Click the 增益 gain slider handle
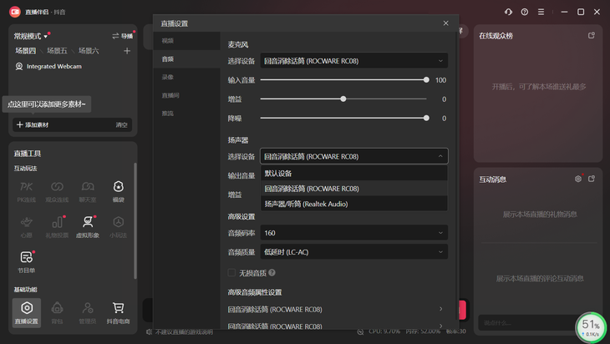This screenshot has height=344, width=610. pyautogui.click(x=343, y=99)
